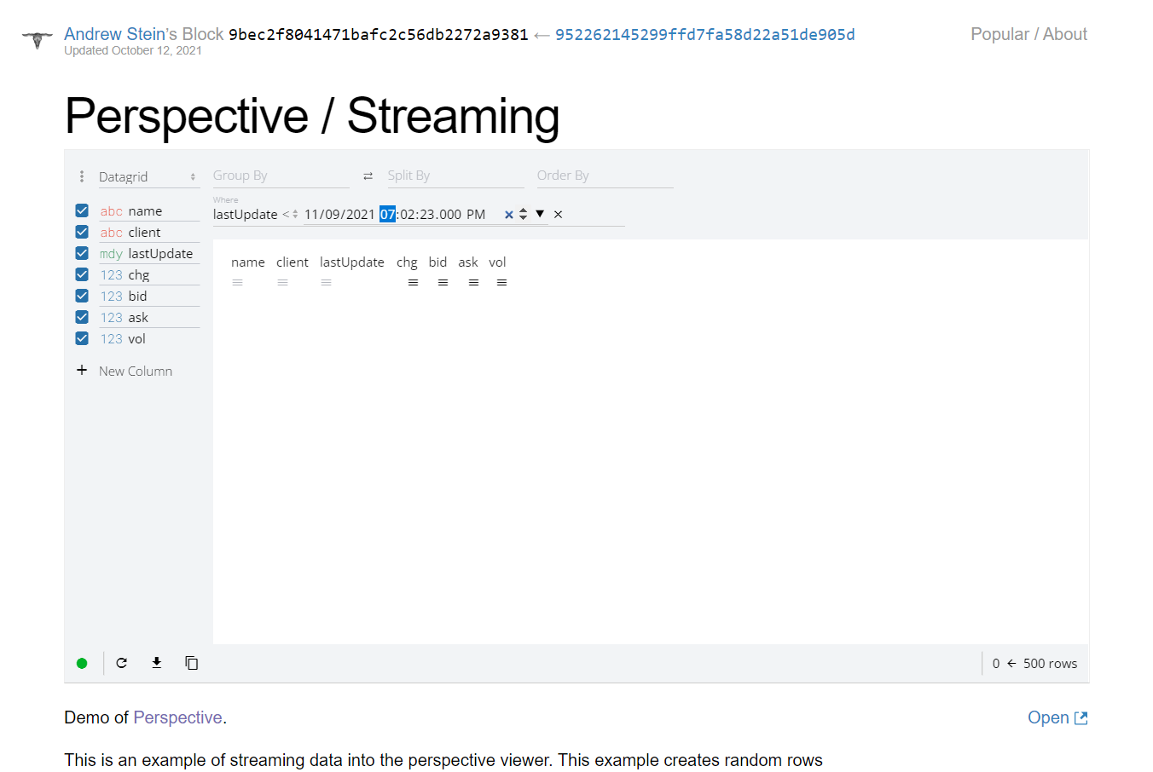Click the name column header
Viewport: 1153px width, 772px height.
[248, 262]
